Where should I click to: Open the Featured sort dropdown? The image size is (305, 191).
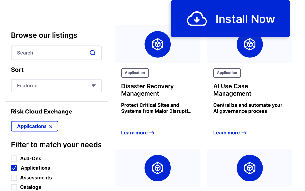[x=56, y=86]
